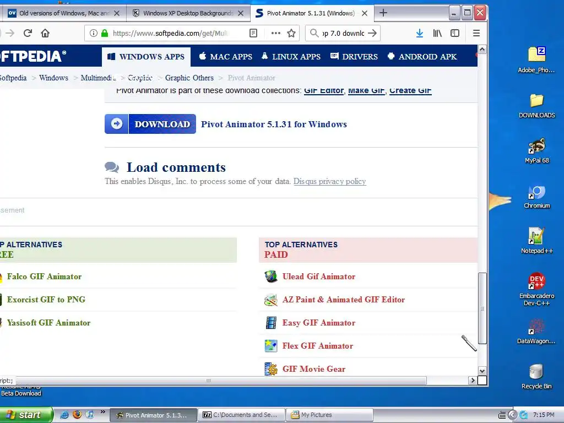The height and width of the screenshot is (423, 564).
Task: Open the Windows Apps section
Action: click(x=146, y=57)
